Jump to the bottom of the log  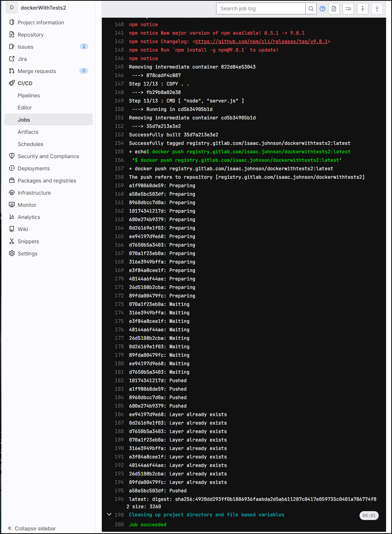tap(377, 8)
